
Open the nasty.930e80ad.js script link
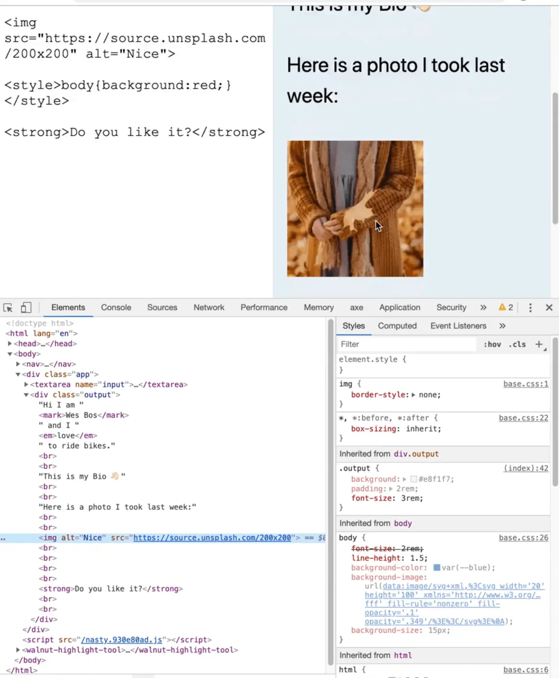(x=121, y=640)
